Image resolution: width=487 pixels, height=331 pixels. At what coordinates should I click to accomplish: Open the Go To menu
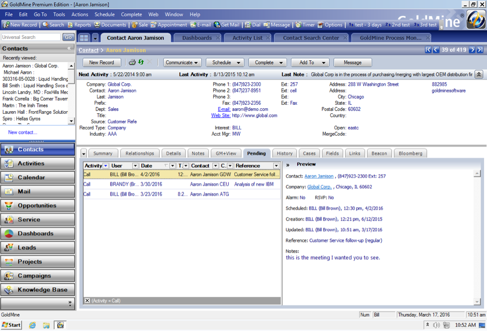coord(40,14)
